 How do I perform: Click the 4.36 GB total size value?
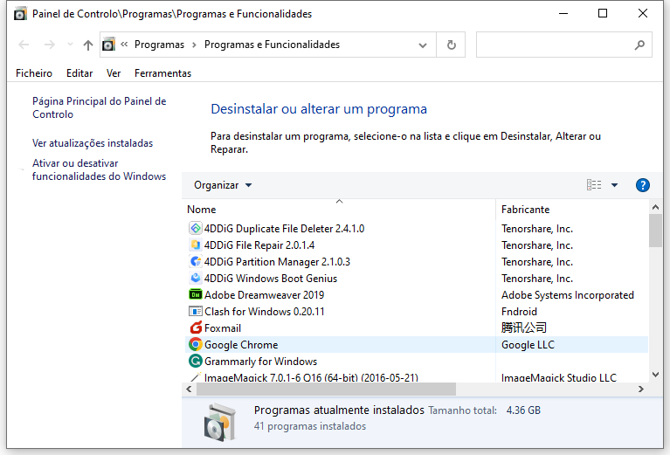pos(523,410)
